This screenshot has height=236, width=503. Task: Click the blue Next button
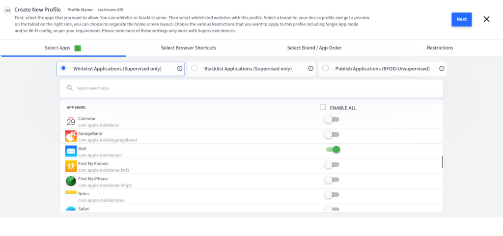point(462,19)
